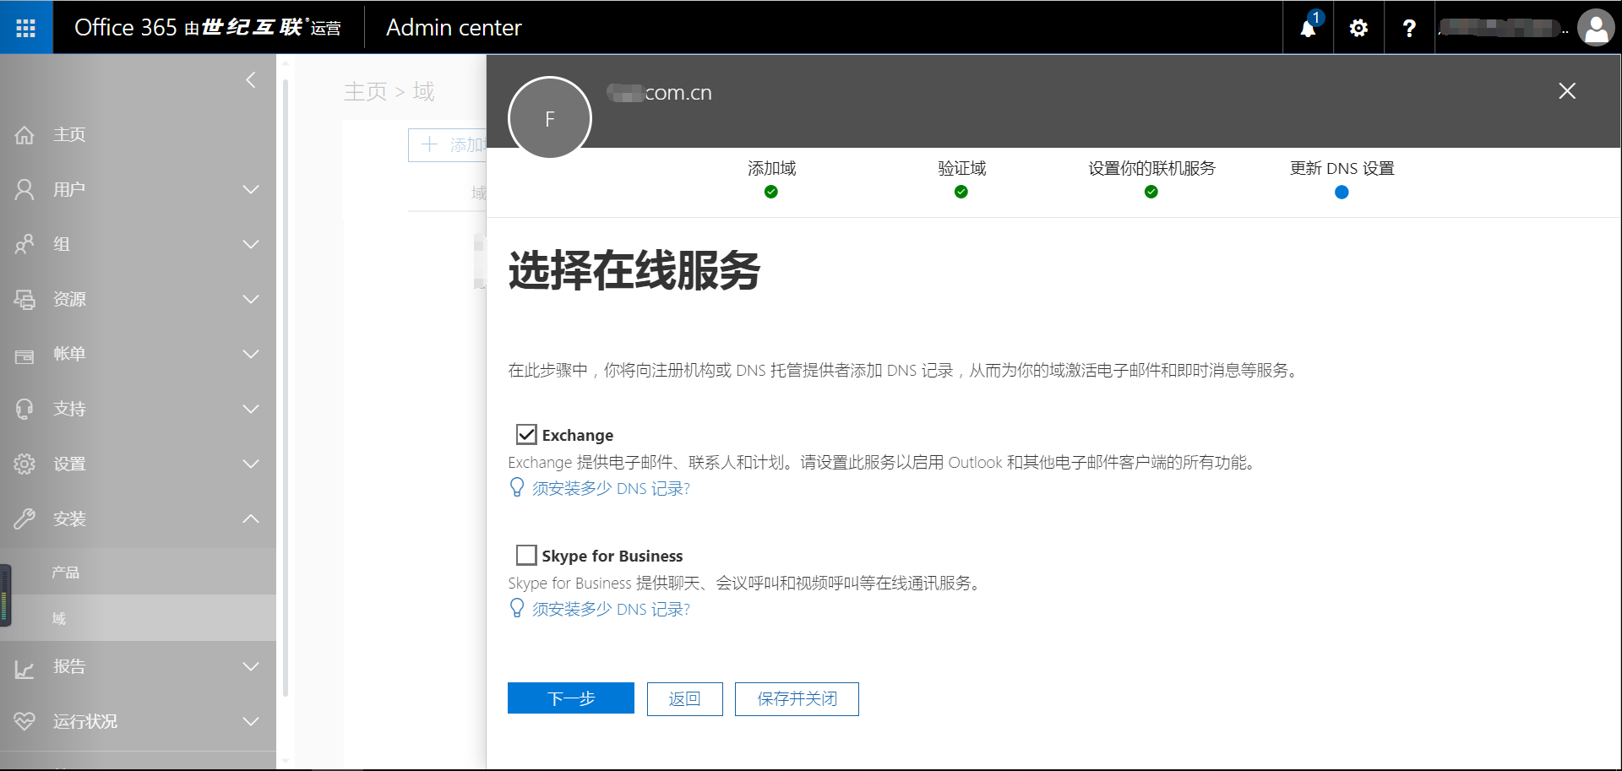Click the Reports chart icon

pos(24,669)
